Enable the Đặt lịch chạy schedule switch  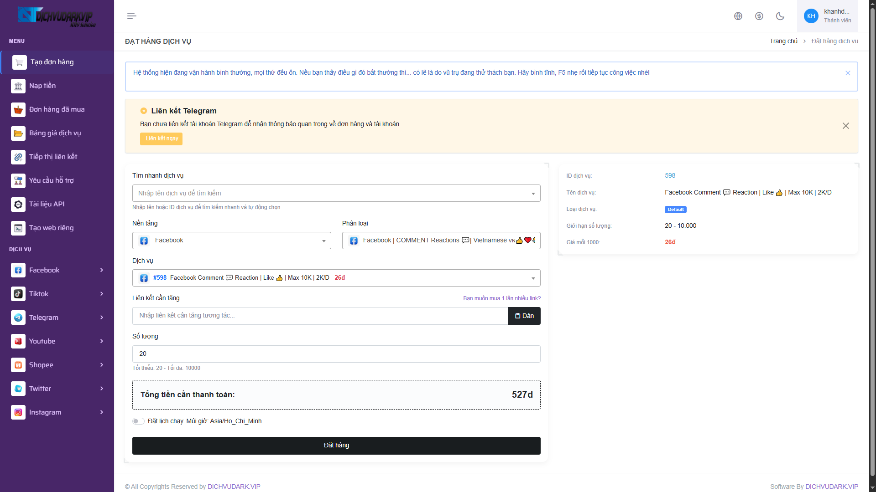tap(138, 421)
